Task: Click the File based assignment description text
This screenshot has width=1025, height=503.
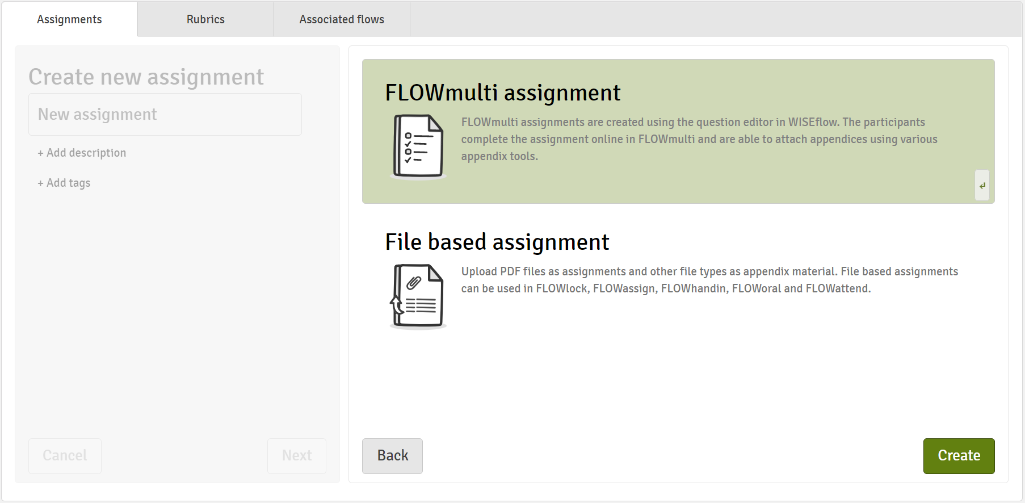Action: [709, 280]
